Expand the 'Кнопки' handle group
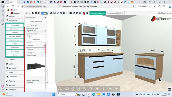 (x=36, y=42)
